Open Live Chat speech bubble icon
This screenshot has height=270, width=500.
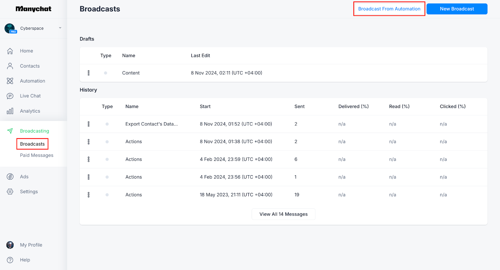pyautogui.click(x=10, y=96)
